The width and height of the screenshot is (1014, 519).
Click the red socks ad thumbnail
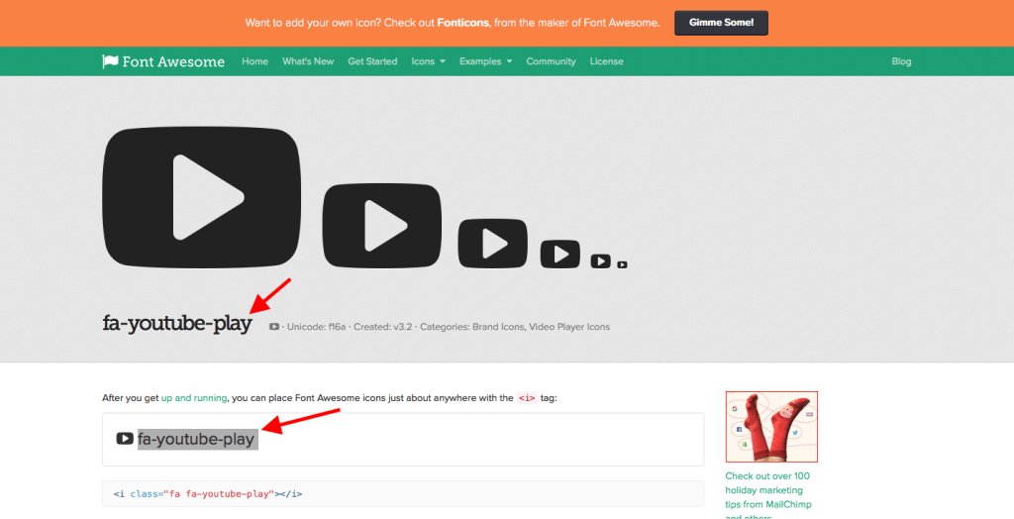(771, 427)
